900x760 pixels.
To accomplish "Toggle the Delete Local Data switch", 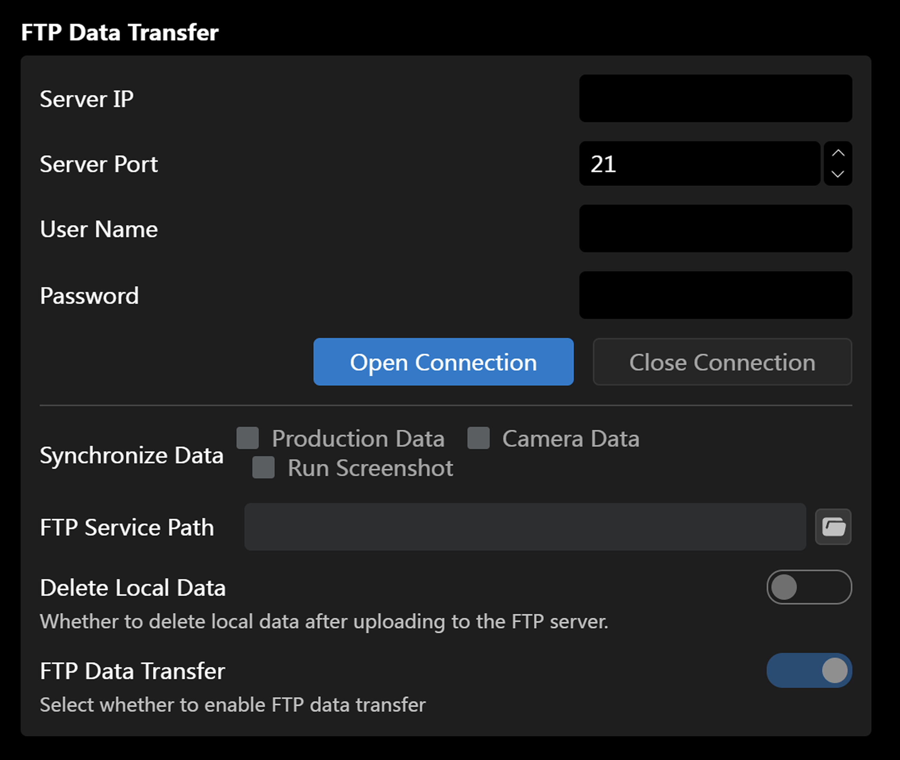I will pyautogui.click(x=809, y=587).
